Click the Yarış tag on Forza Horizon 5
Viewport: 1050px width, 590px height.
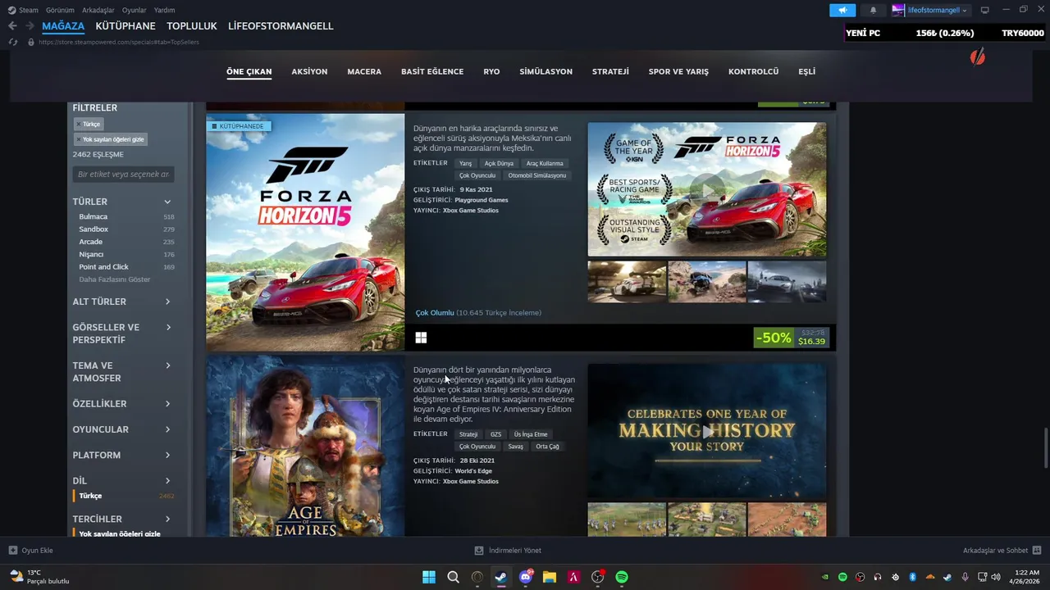pyautogui.click(x=465, y=163)
